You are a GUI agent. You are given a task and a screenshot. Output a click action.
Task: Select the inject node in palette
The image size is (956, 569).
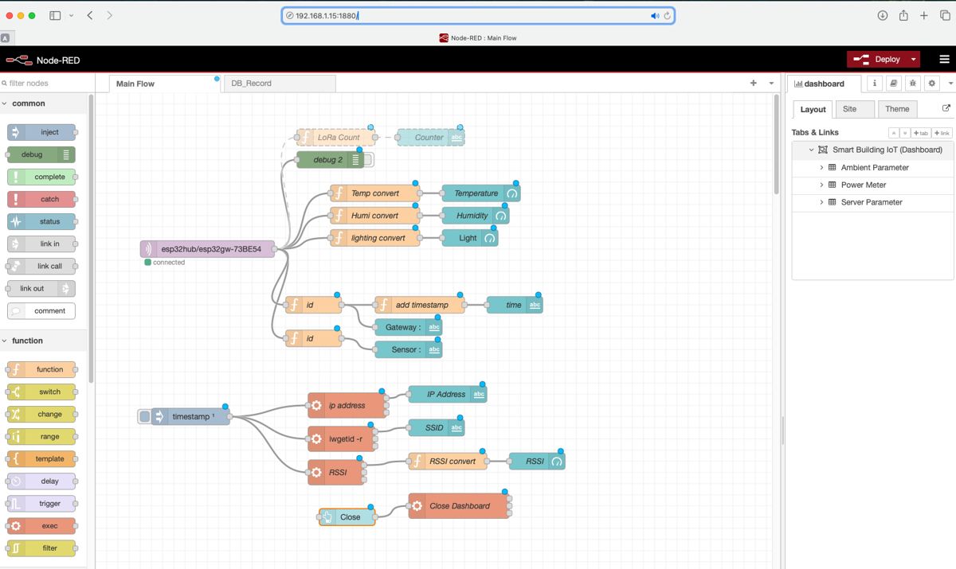pyautogui.click(x=41, y=132)
